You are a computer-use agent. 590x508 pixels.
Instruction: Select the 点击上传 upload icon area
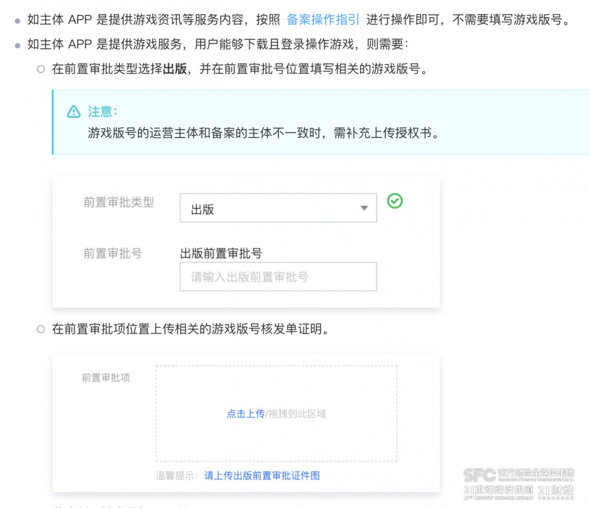tap(246, 414)
